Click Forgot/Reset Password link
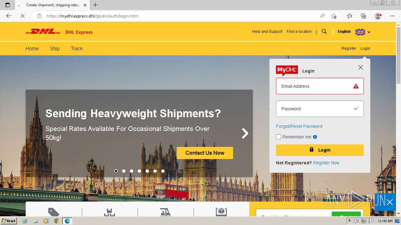The height and width of the screenshot is (225, 401). tap(299, 126)
